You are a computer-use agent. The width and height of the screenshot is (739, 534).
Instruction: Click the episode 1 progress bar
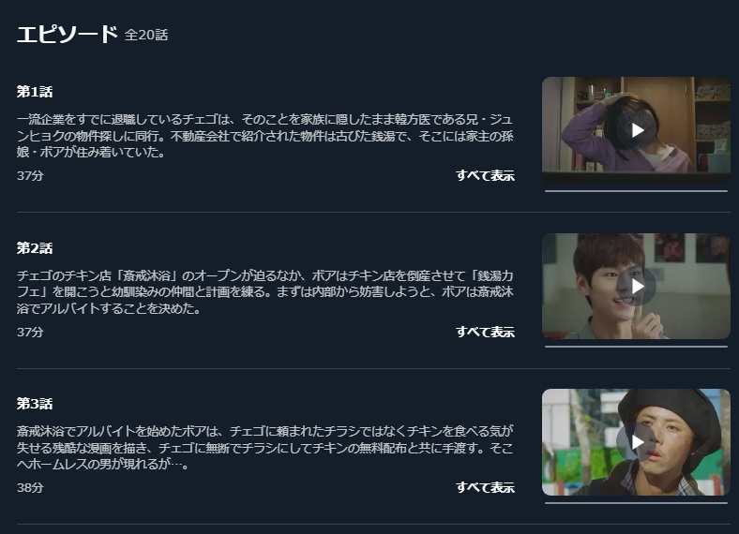click(x=636, y=191)
